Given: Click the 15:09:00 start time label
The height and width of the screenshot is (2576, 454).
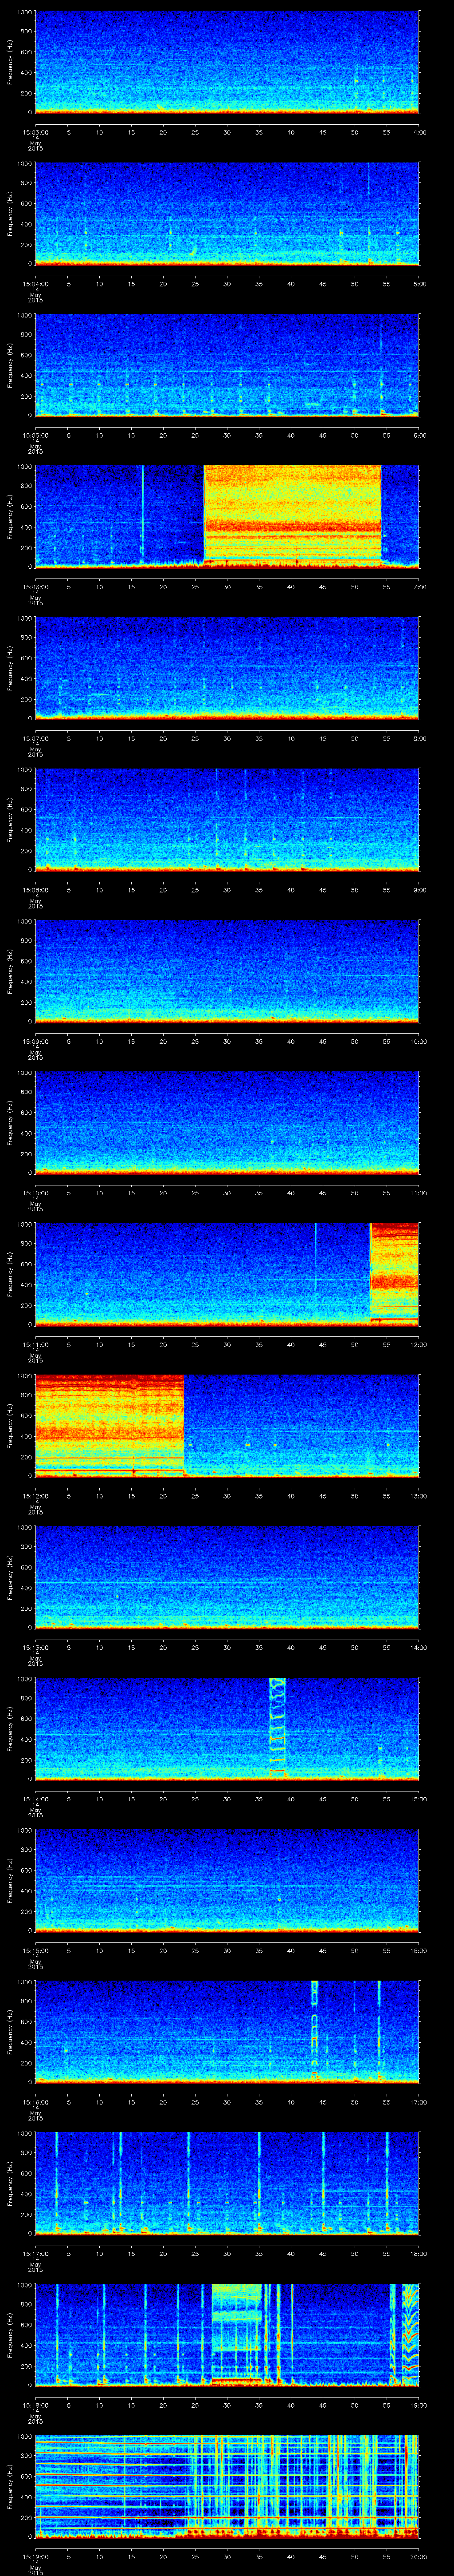Looking at the screenshot, I should coord(35,1041).
